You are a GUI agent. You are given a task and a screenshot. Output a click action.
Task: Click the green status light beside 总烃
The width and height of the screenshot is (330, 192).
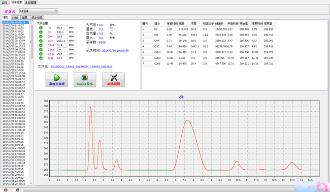point(41,58)
